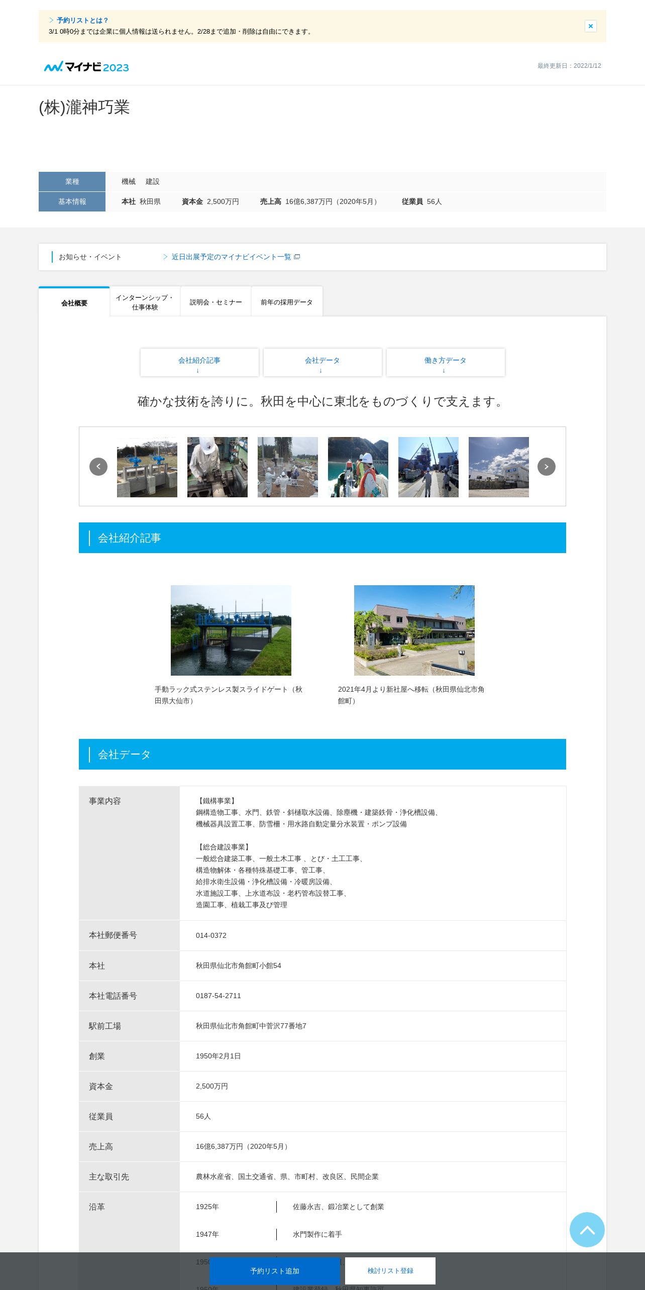Screen dimensions: 645x1290
Task: Open the lathe worker thumbnail
Action: 218,467
